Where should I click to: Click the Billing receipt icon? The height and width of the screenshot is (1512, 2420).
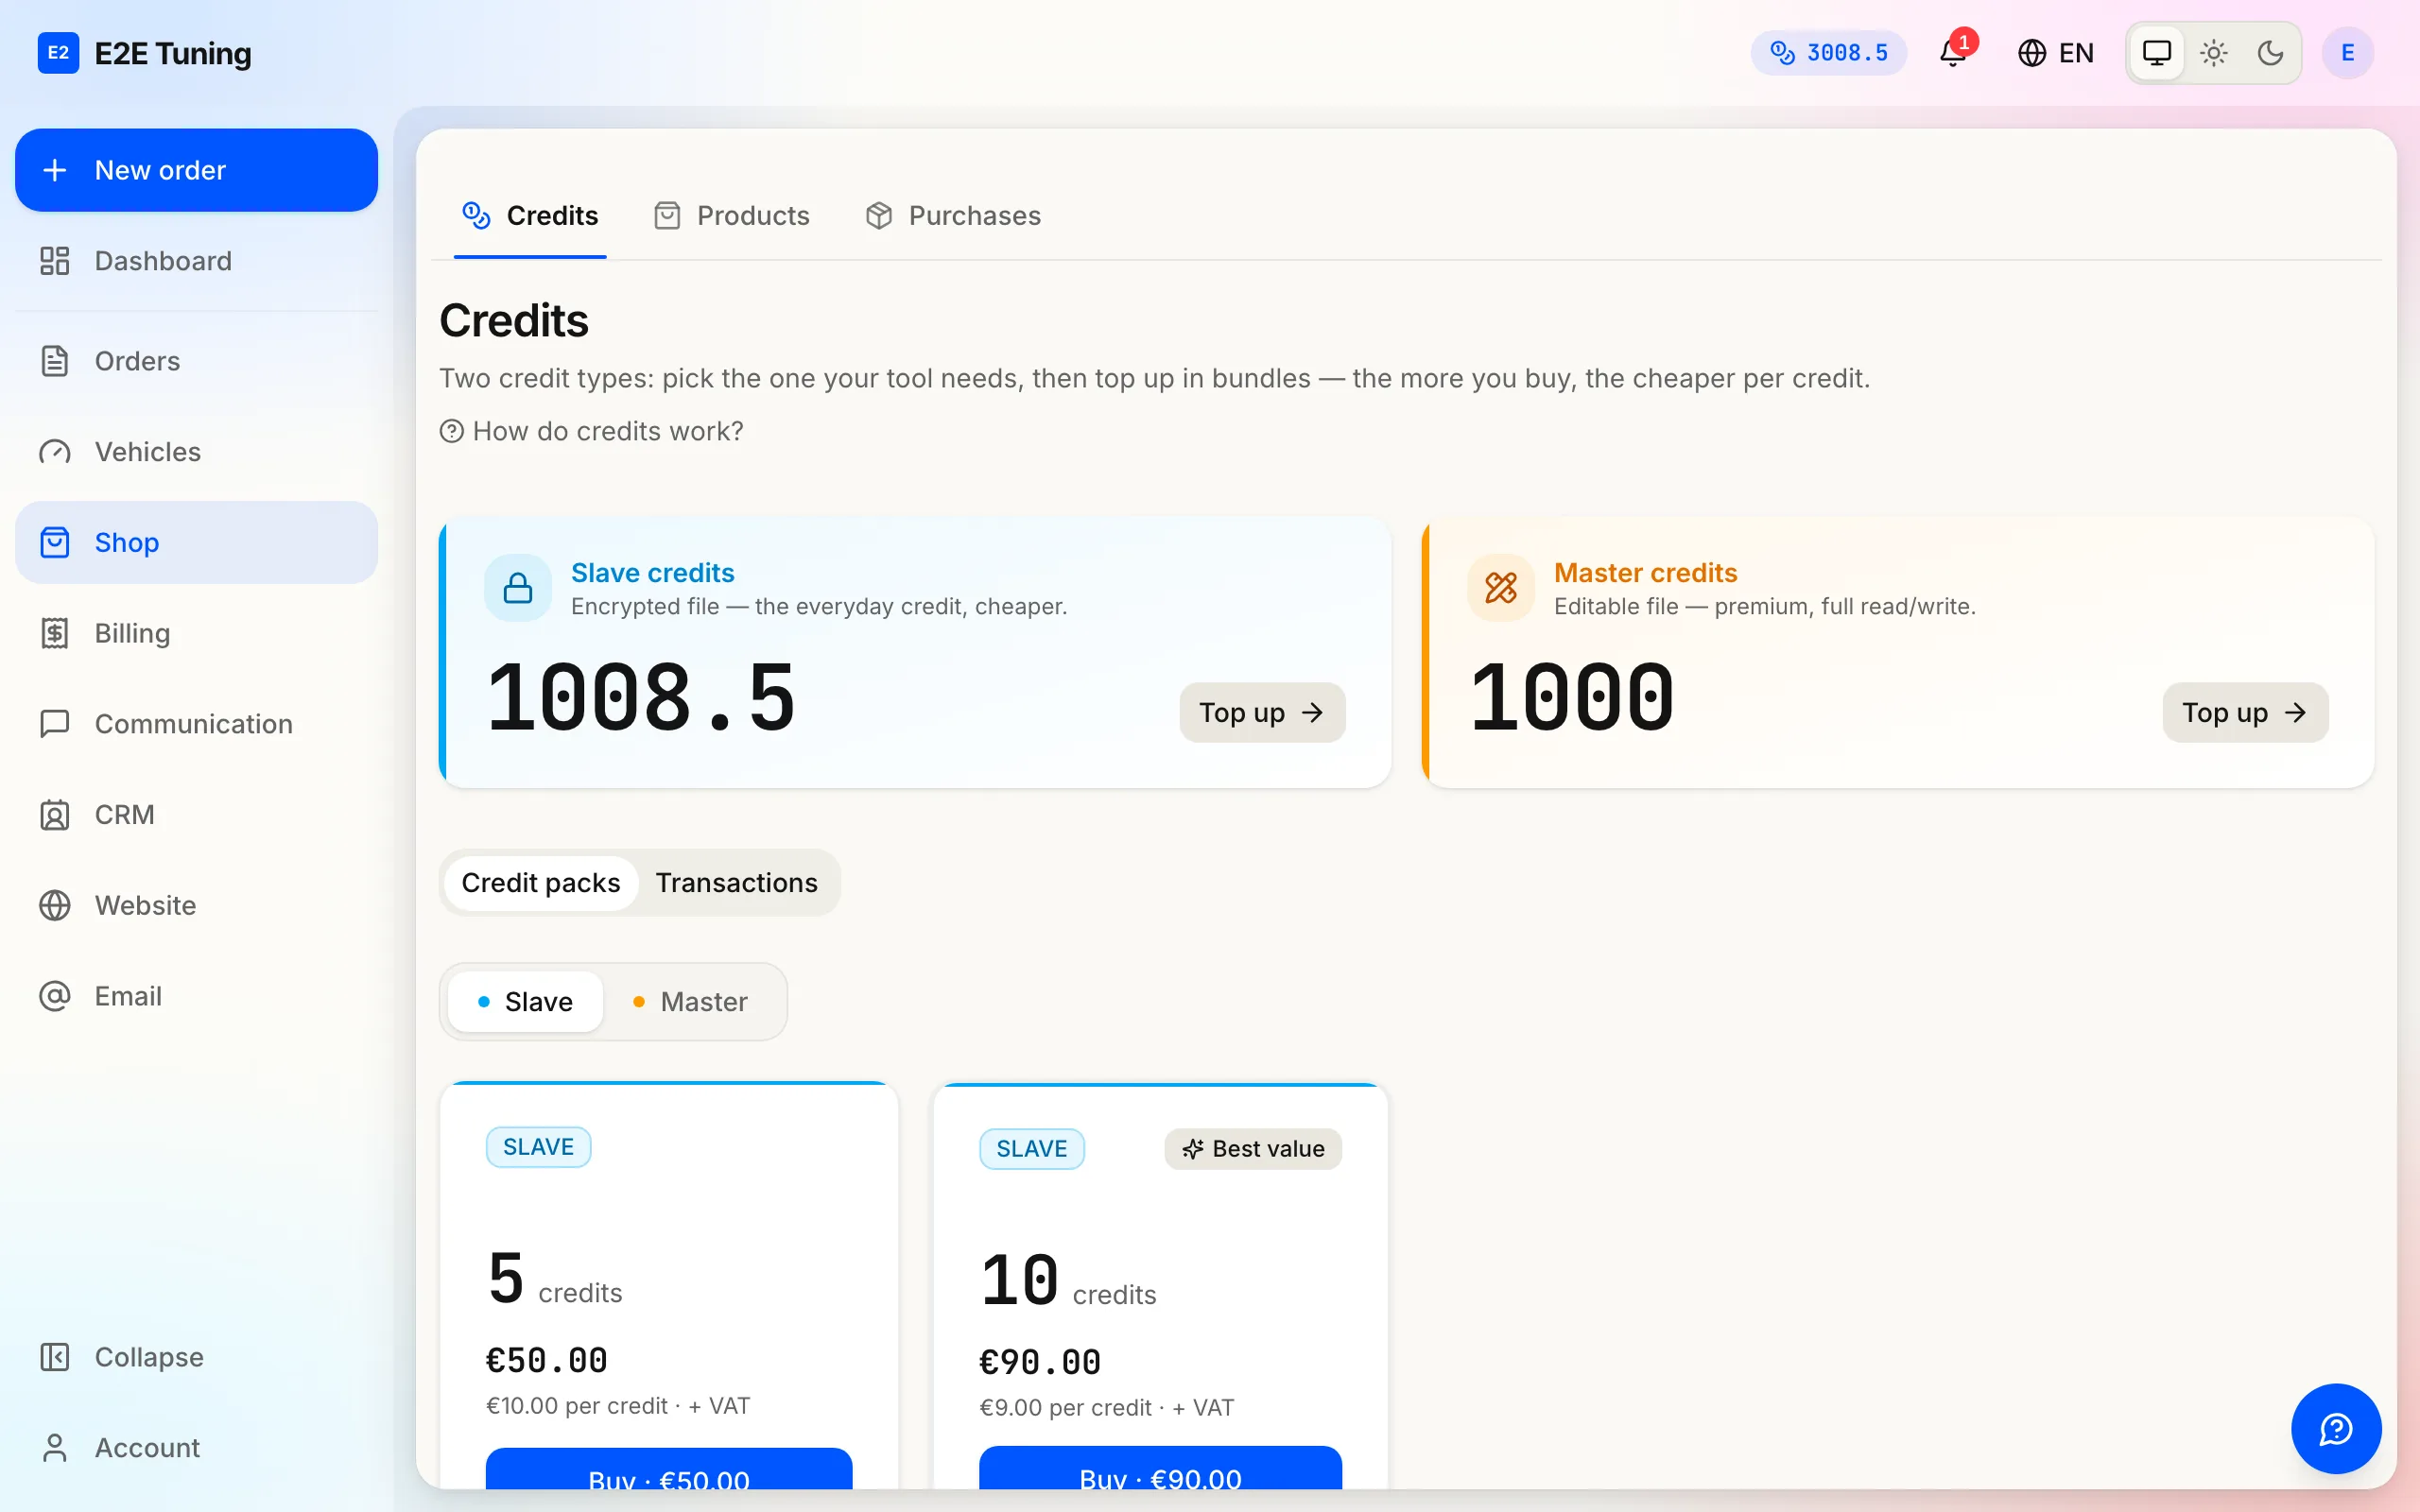coord(55,633)
